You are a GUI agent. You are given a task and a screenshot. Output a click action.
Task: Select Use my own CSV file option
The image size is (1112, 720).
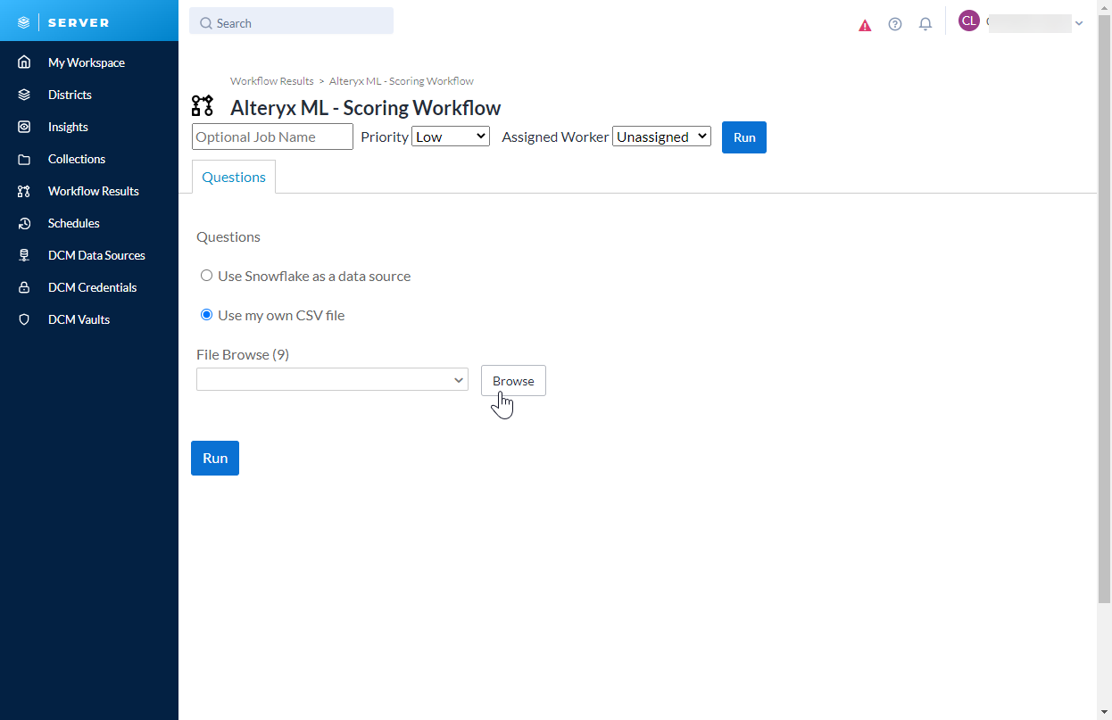click(x=206, y=314)
